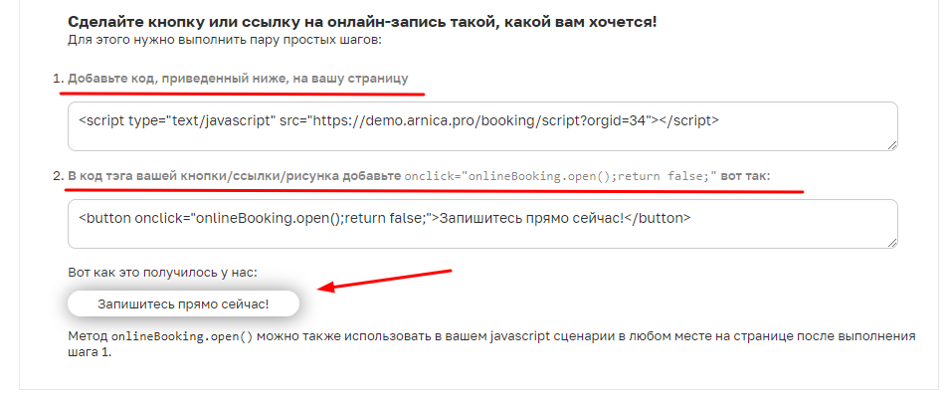Screen dimensions: 949x401
Task: Click the step 2 heading 'В код тэга'
Action: click(x=234, y=176)
